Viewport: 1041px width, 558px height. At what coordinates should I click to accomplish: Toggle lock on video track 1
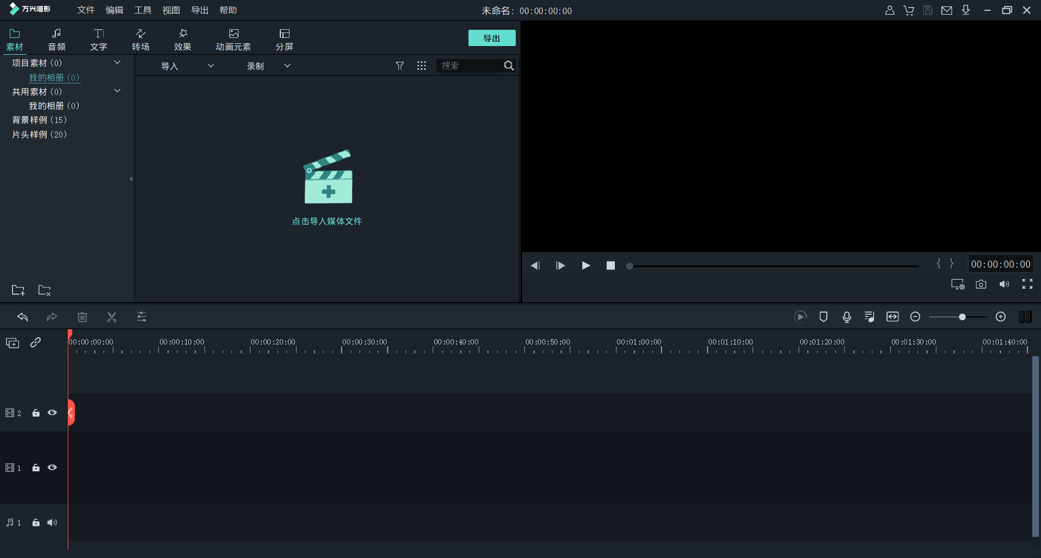(x=36, y=468)
